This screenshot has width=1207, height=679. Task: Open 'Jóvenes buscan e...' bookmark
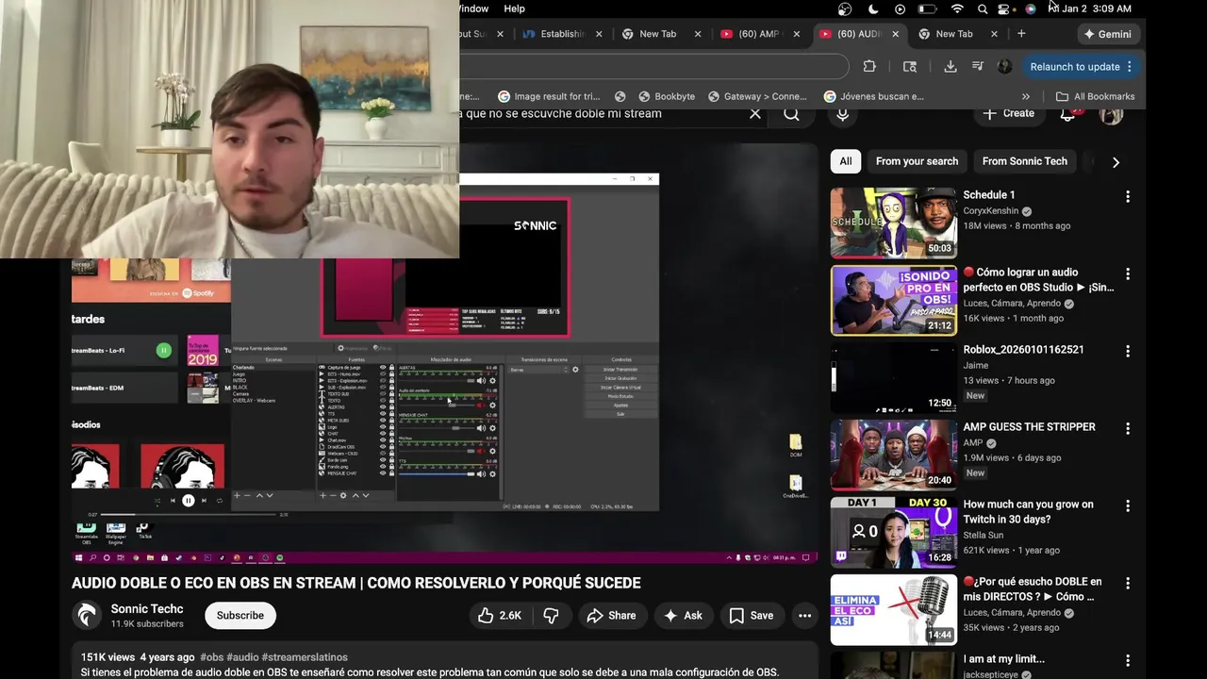point(873,96)
